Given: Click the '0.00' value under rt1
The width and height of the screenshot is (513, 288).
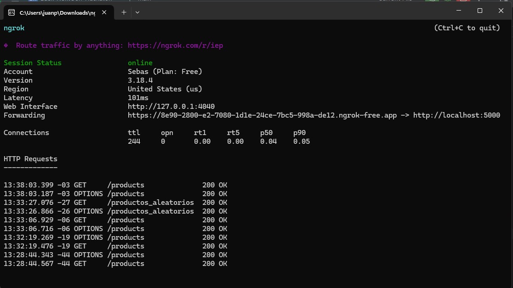Looking at the screenshot, I should (x=202, y=141).
